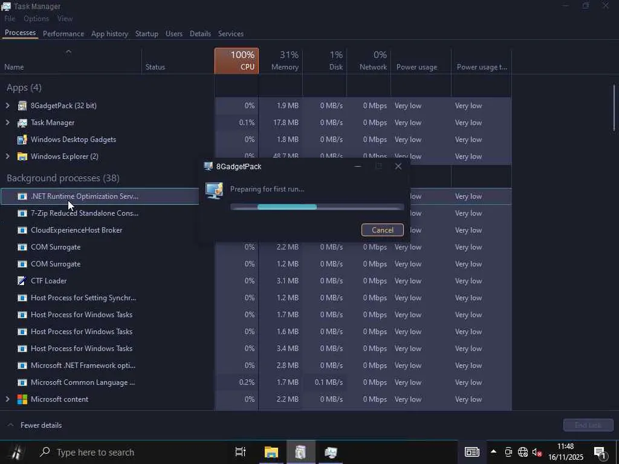Click the End task button

[x=588, y=425]
